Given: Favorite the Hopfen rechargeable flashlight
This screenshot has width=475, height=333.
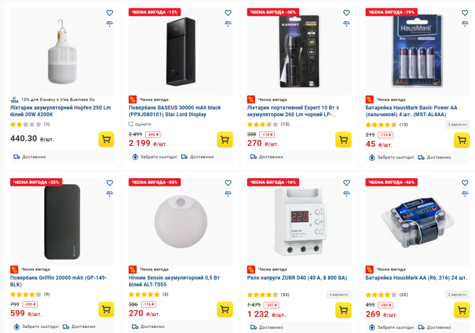Looking at the screenshot, I should 109,13.
